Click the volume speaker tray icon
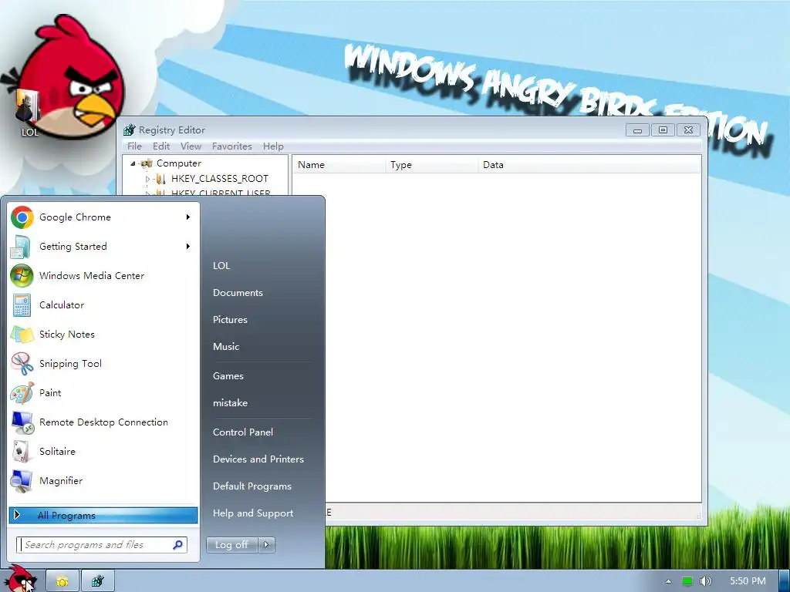The height and width of the screenshot is (592, 790). tap(705, 581)
